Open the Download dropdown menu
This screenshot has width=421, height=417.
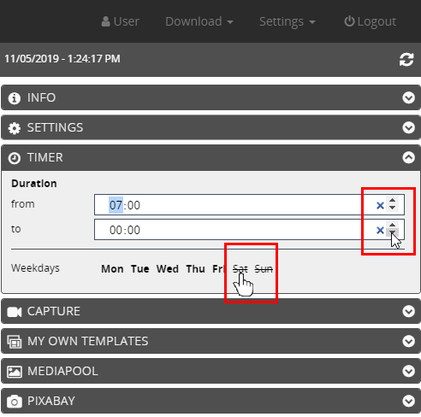tap(199, 21)
